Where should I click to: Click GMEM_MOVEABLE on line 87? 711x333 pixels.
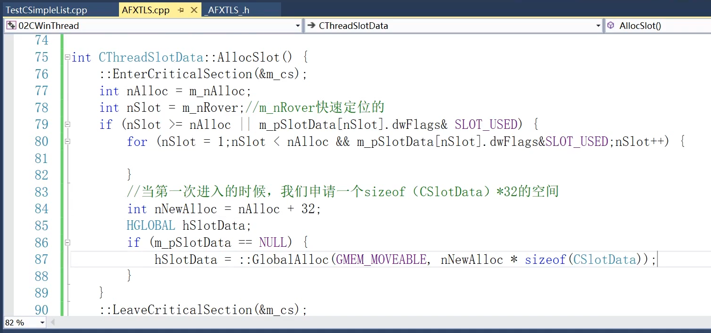click(381, 260)
